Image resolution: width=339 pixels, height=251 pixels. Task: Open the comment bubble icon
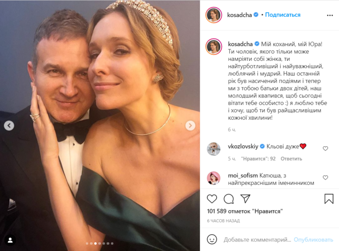pos(229,199)
